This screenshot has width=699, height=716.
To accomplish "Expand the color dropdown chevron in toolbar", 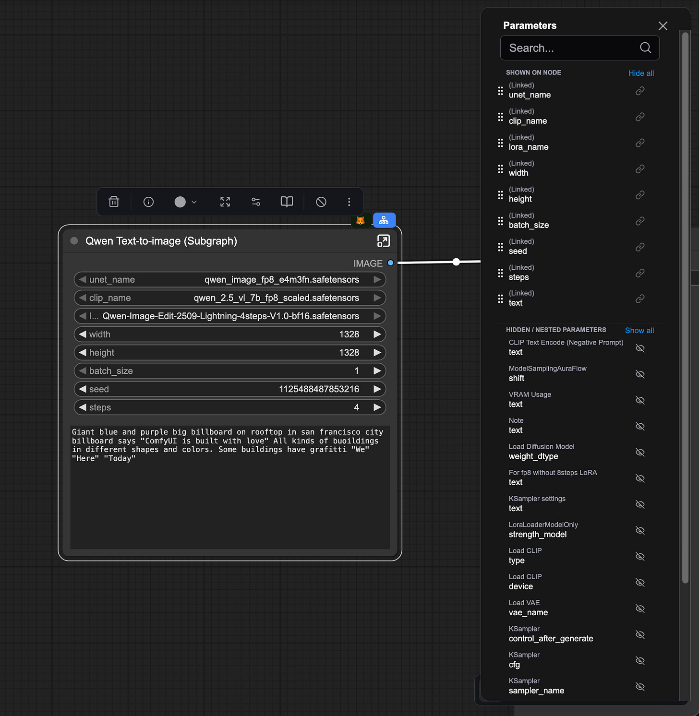I will 194,202.
